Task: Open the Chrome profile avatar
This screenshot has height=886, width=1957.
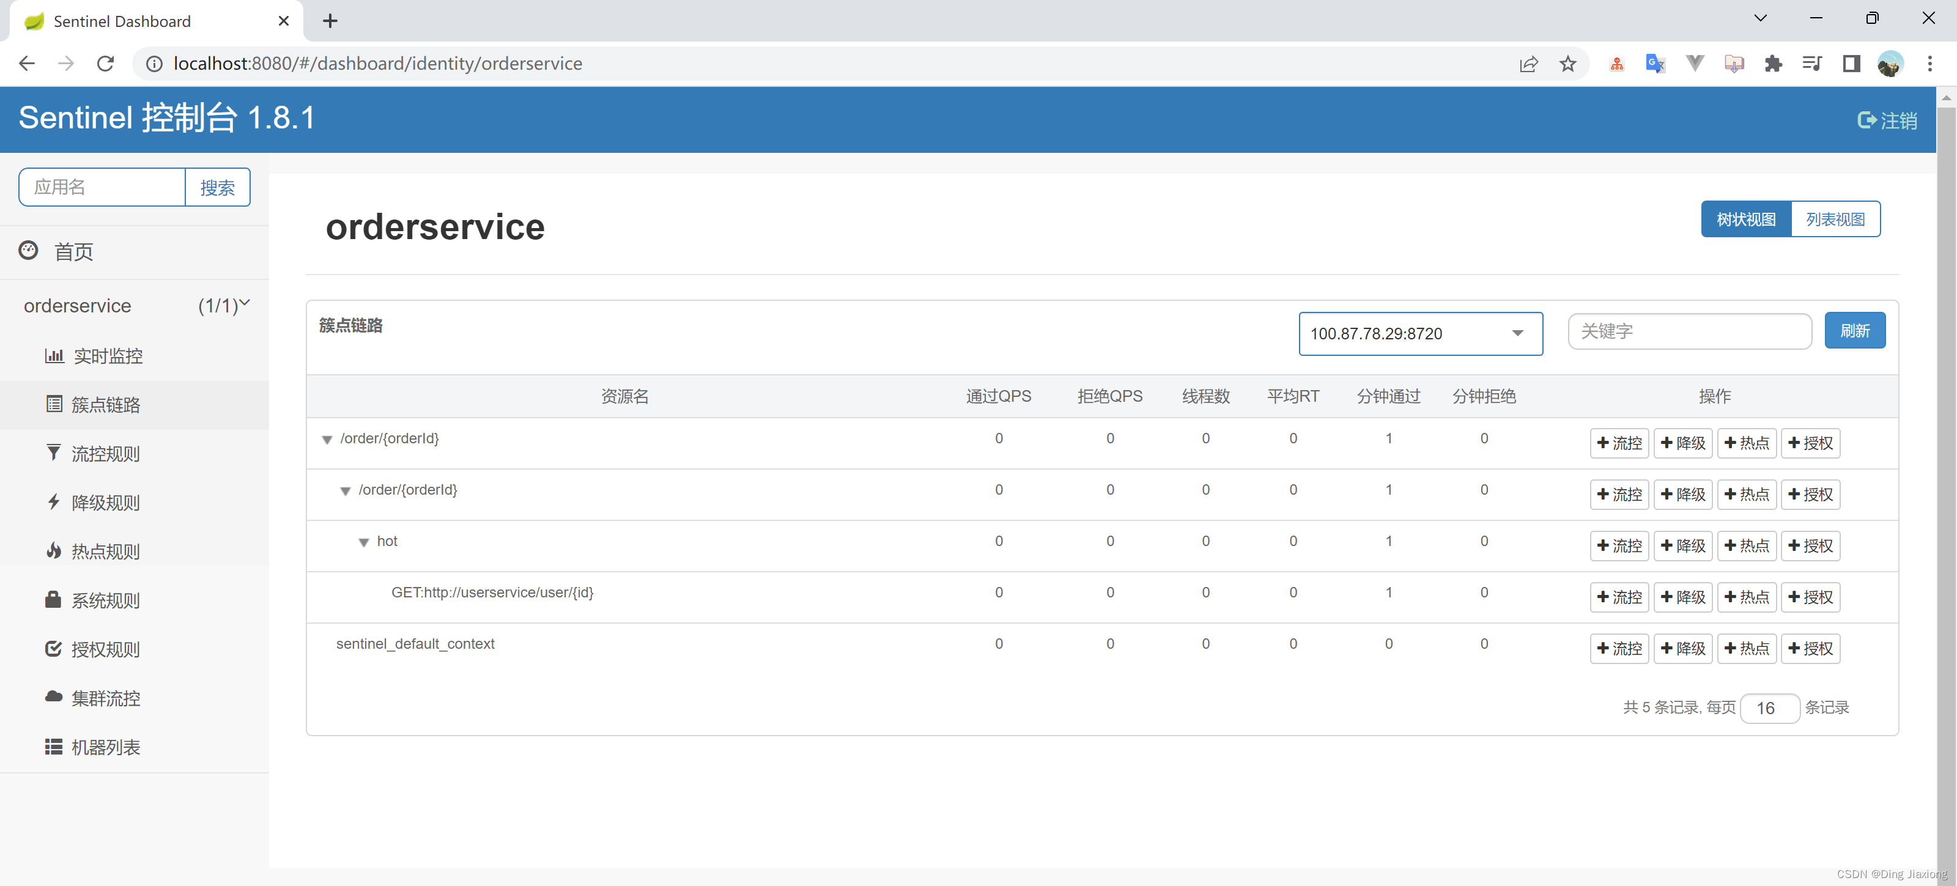Action: pyautogui.click(x=1890, y=64)
